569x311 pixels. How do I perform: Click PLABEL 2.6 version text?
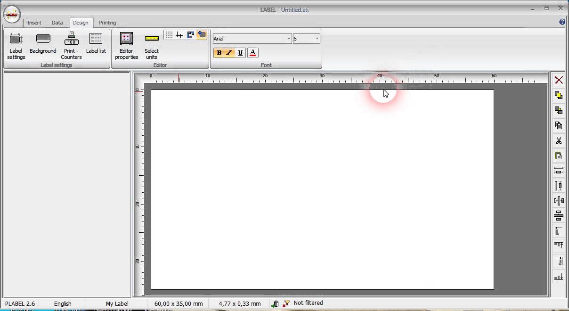20,304
